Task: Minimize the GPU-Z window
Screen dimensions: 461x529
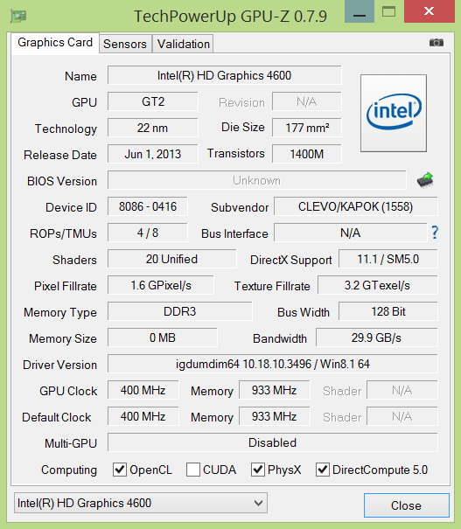Action: [x=360, y=12]
